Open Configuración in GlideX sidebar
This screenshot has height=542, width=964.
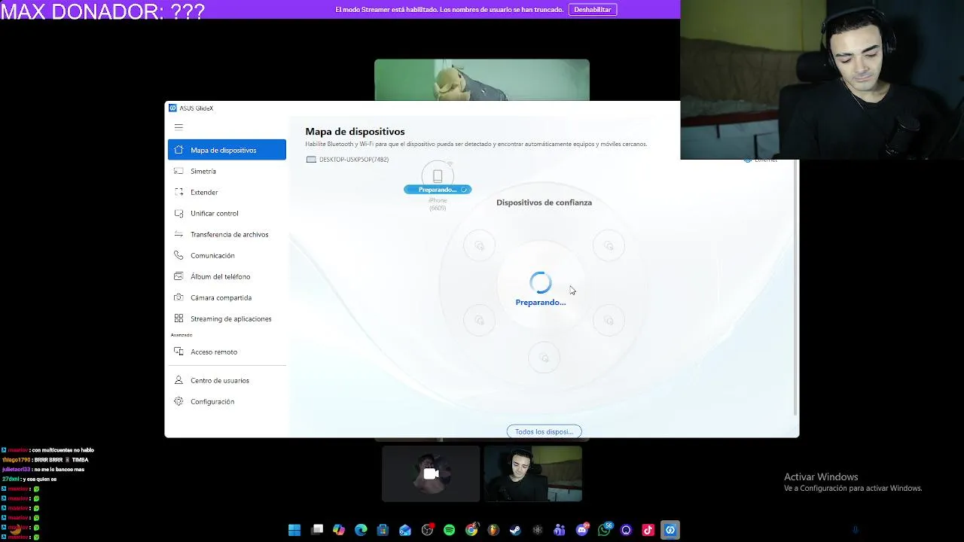(227, 401)
